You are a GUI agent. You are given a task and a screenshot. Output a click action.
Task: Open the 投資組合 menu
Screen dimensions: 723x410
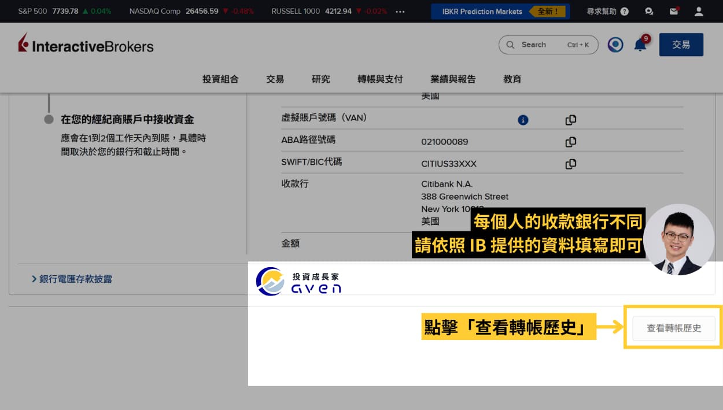pyautogui.click(x=220, y=79)
